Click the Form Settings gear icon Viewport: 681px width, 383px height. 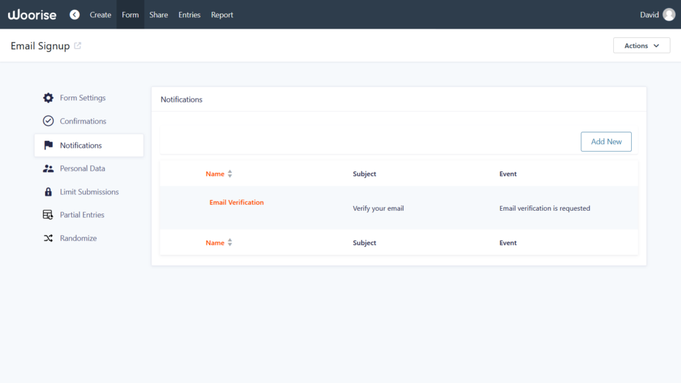48,98
